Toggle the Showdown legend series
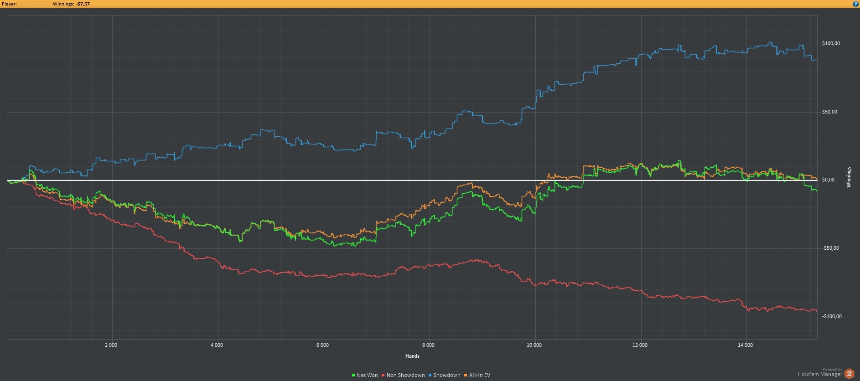This screenshot has width=860, height=381. [444, 375]
